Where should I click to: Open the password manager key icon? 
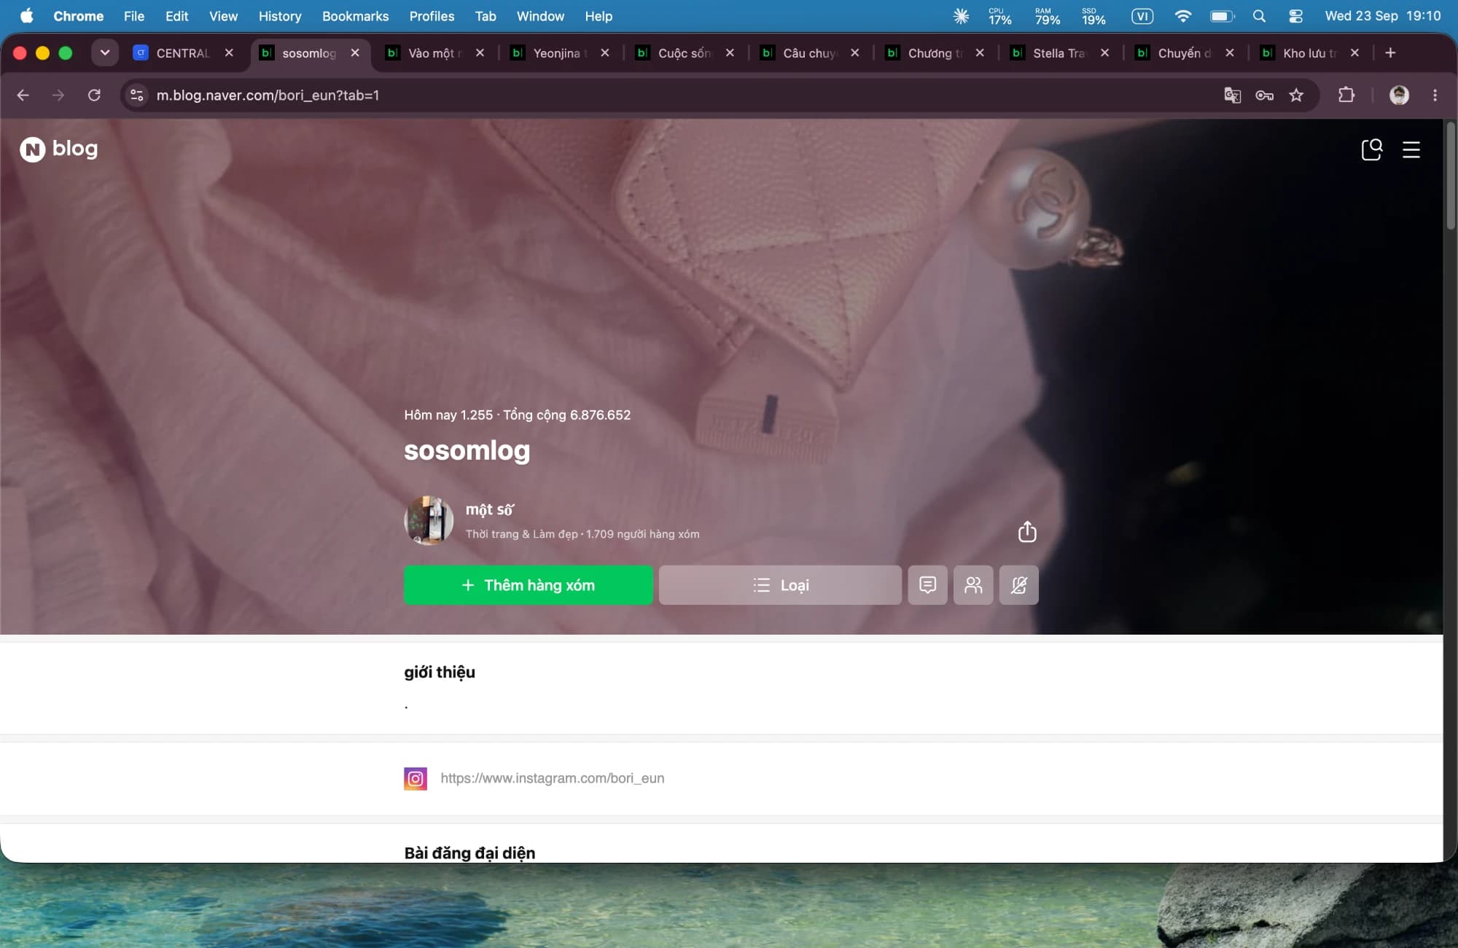(x=1264, y=95)
